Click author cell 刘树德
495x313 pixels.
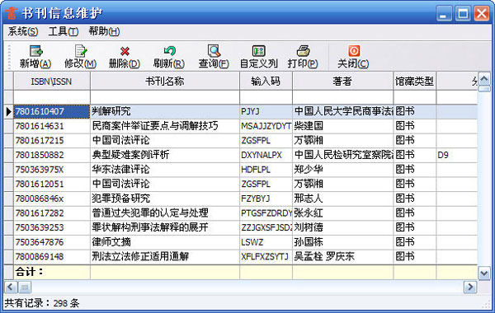343,227
